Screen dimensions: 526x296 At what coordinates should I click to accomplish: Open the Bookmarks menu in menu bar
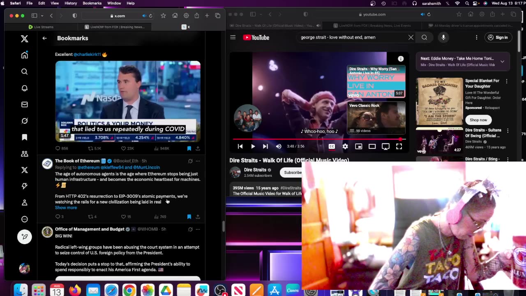(92, 3)
